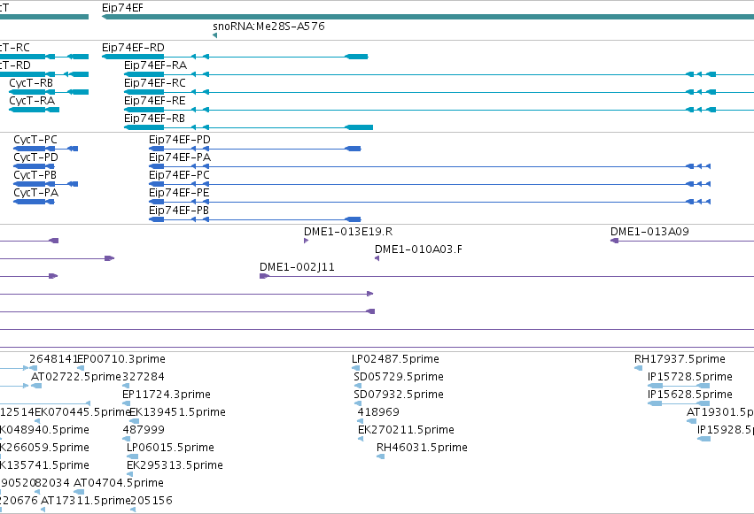
Task: Click the IP15628.5prime label
Action: 690,395
